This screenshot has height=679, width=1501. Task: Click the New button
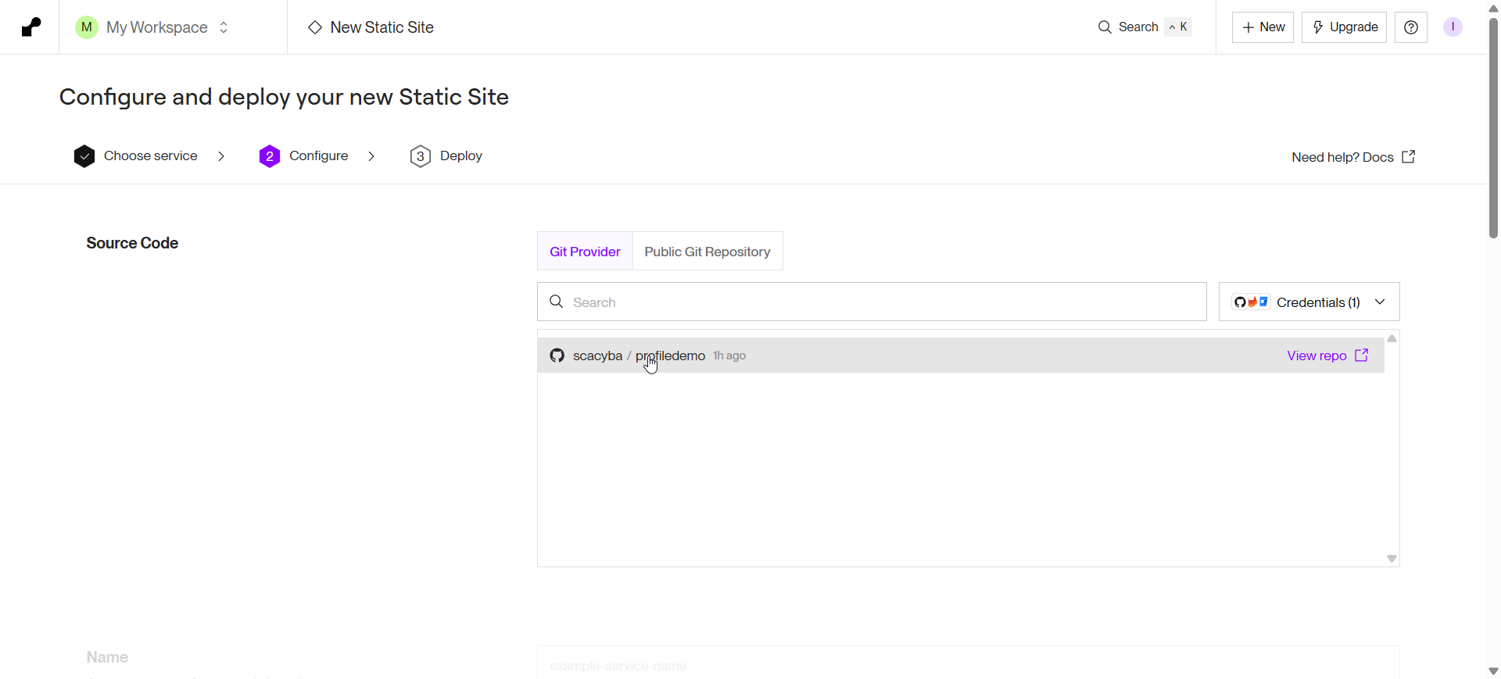1263,27
